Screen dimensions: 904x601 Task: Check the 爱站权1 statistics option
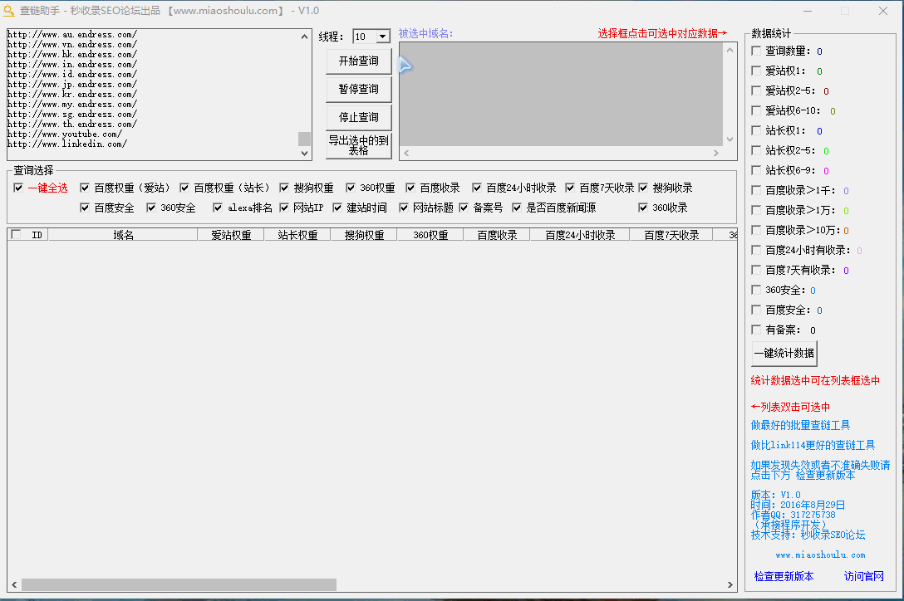(755, 71)
